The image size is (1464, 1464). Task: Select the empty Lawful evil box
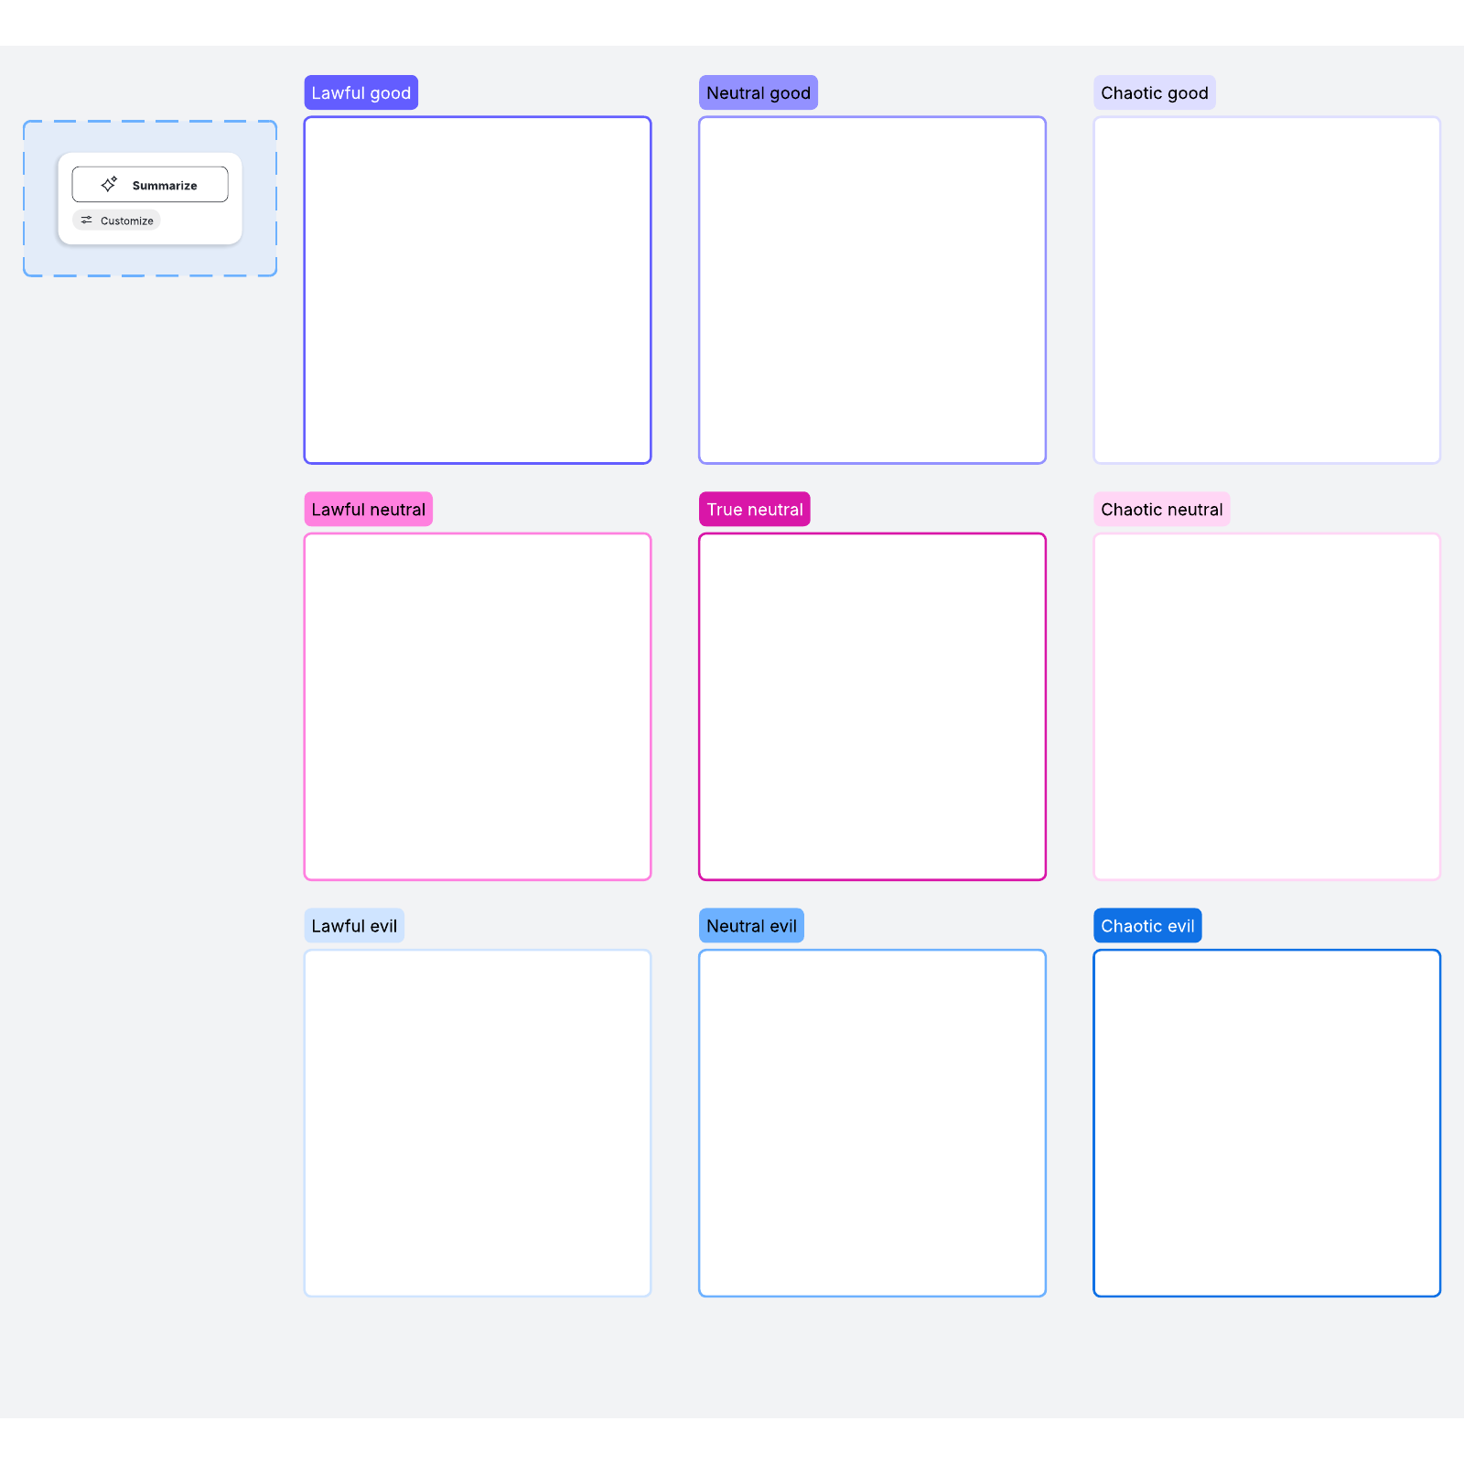coord(478,1123)
